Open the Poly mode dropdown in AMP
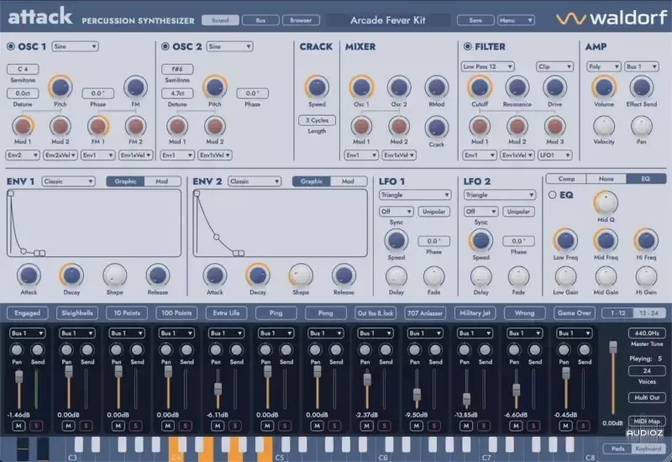The image size is (672, 462). click(x=603, y=66)
